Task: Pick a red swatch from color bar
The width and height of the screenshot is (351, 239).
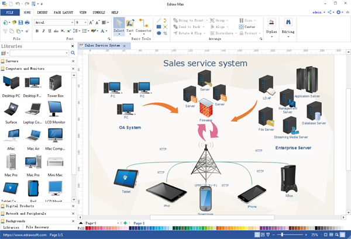Action: click(89, 228)
